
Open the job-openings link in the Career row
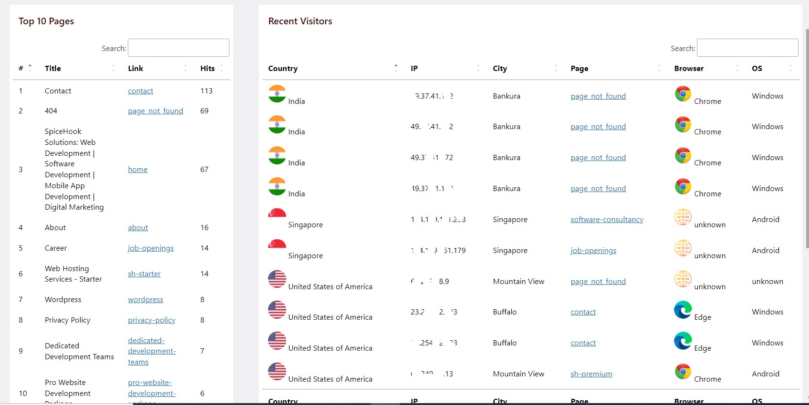pyautogui.click(x=151, y=248)
